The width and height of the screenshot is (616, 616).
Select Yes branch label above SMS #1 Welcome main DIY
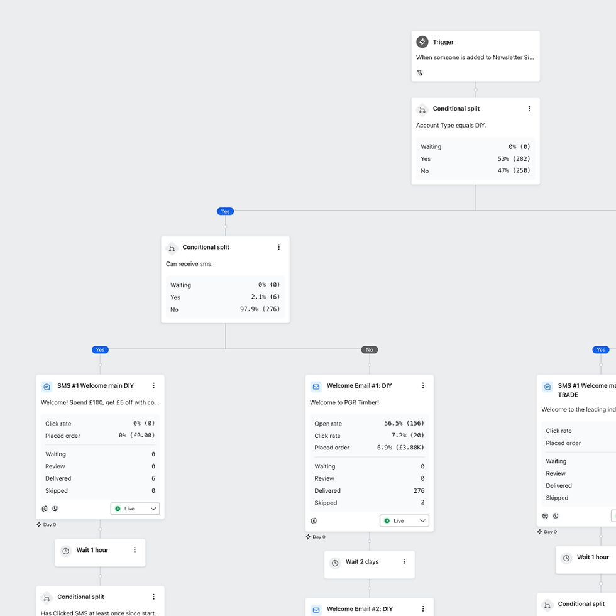100,350
